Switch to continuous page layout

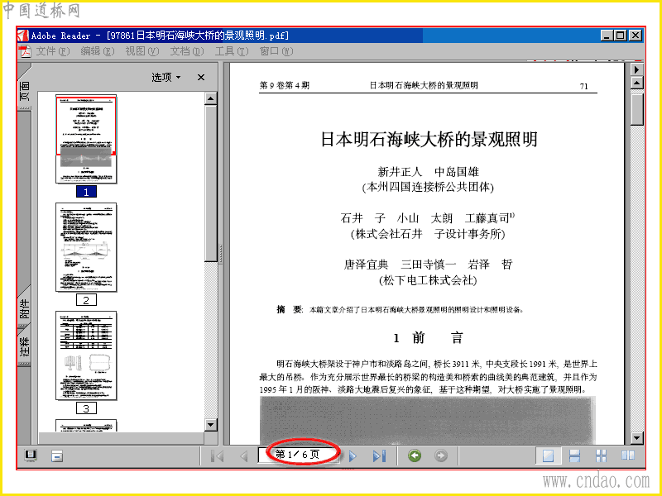[574, 456]
